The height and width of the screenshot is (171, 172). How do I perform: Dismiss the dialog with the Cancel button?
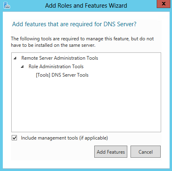[145, 152]
